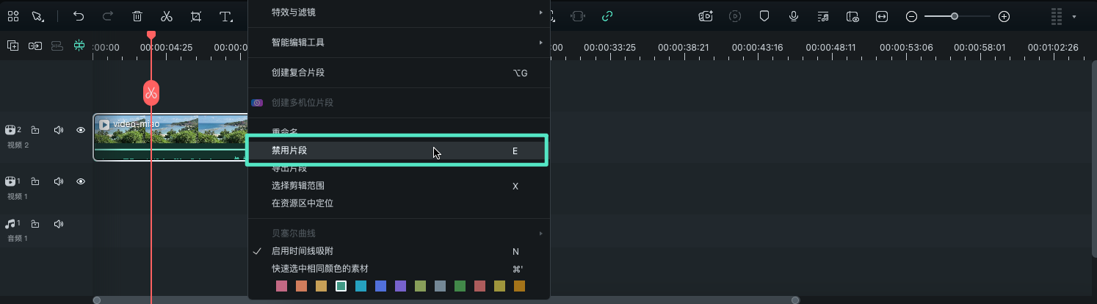Hide the 视频 2 track

(81, 130)
